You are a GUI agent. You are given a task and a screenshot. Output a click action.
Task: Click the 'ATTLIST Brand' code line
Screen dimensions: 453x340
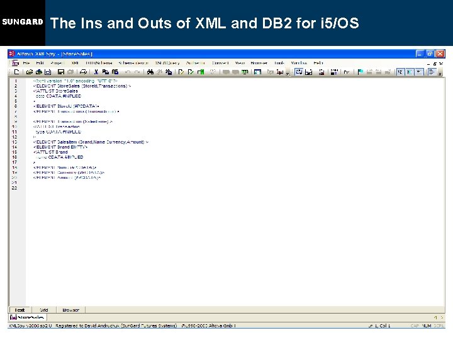point(50,152)
